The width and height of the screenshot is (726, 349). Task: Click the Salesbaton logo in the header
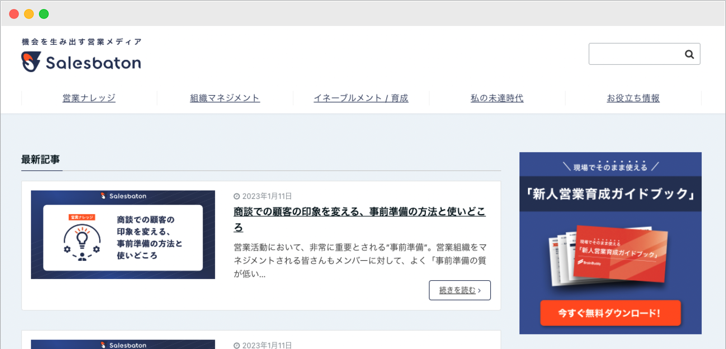81,62
